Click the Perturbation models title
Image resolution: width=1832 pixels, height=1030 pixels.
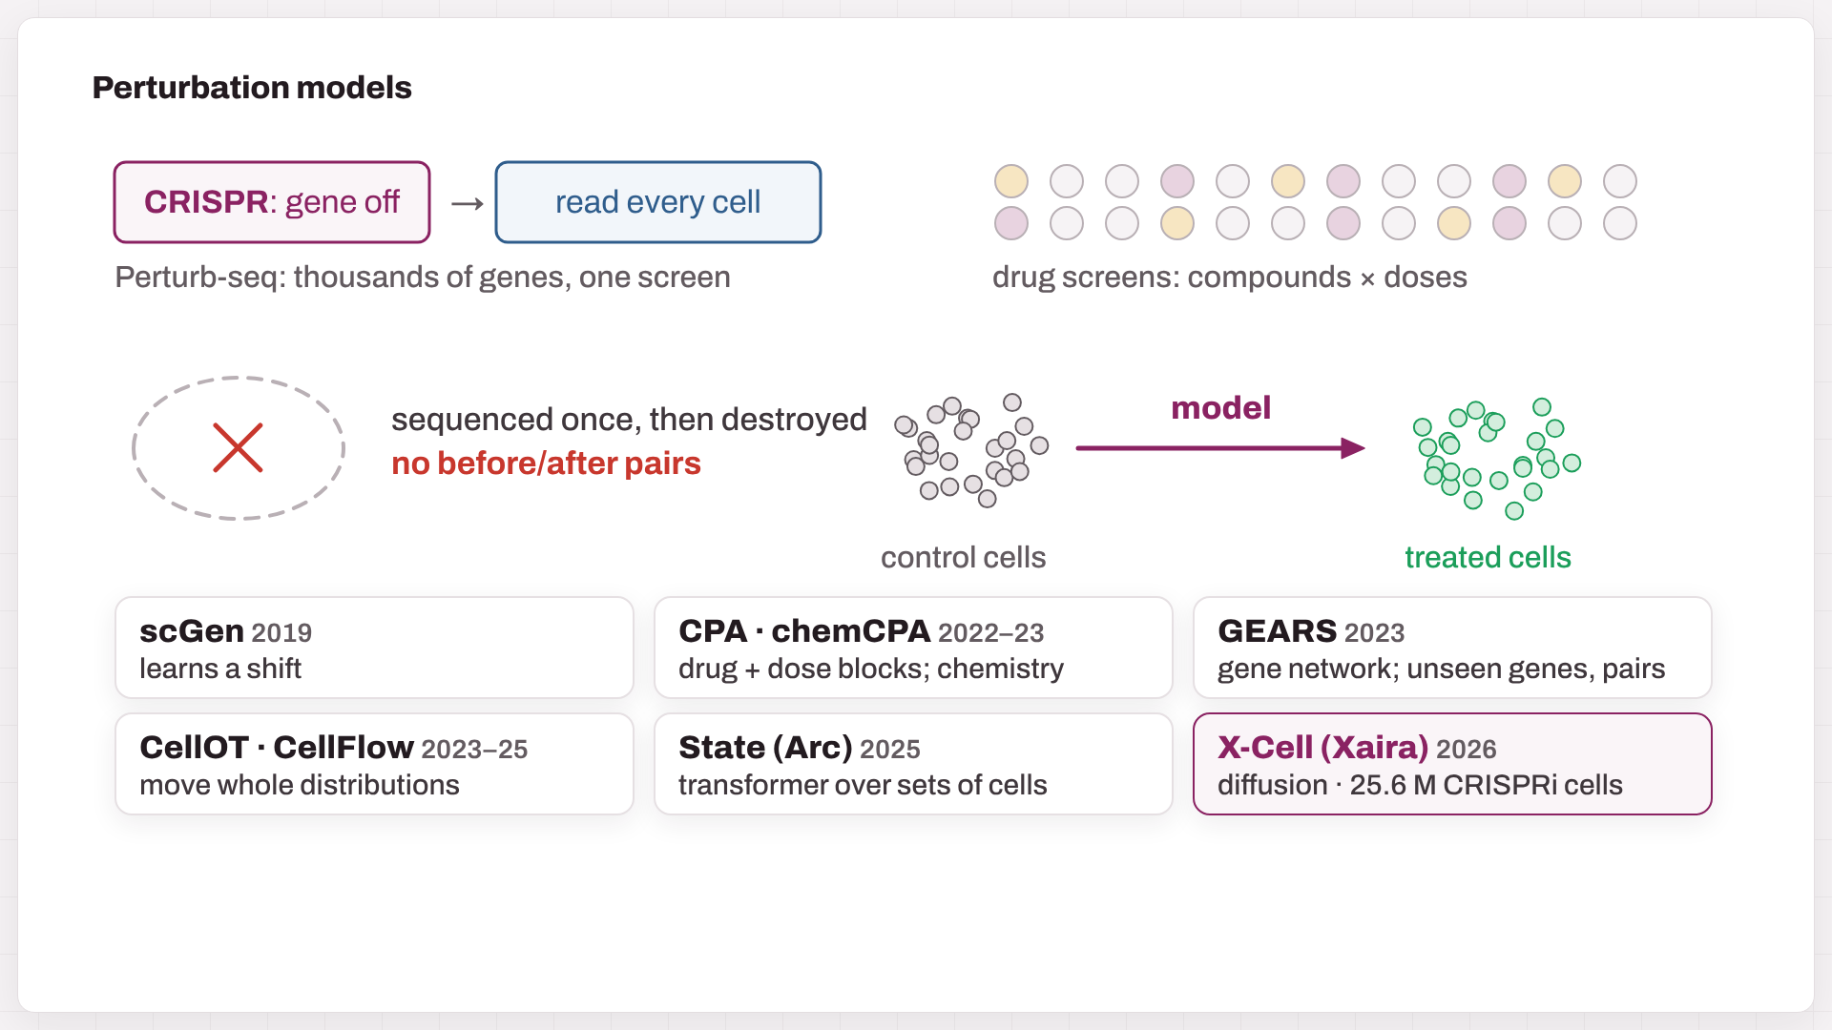(252, 88)
